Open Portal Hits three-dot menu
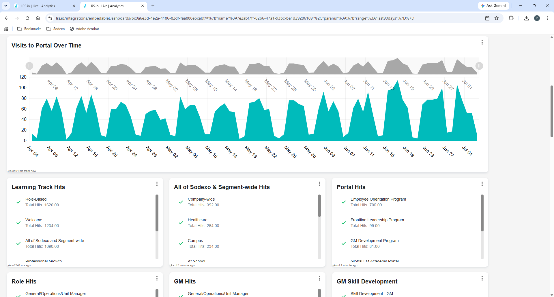 pos(482,184)
